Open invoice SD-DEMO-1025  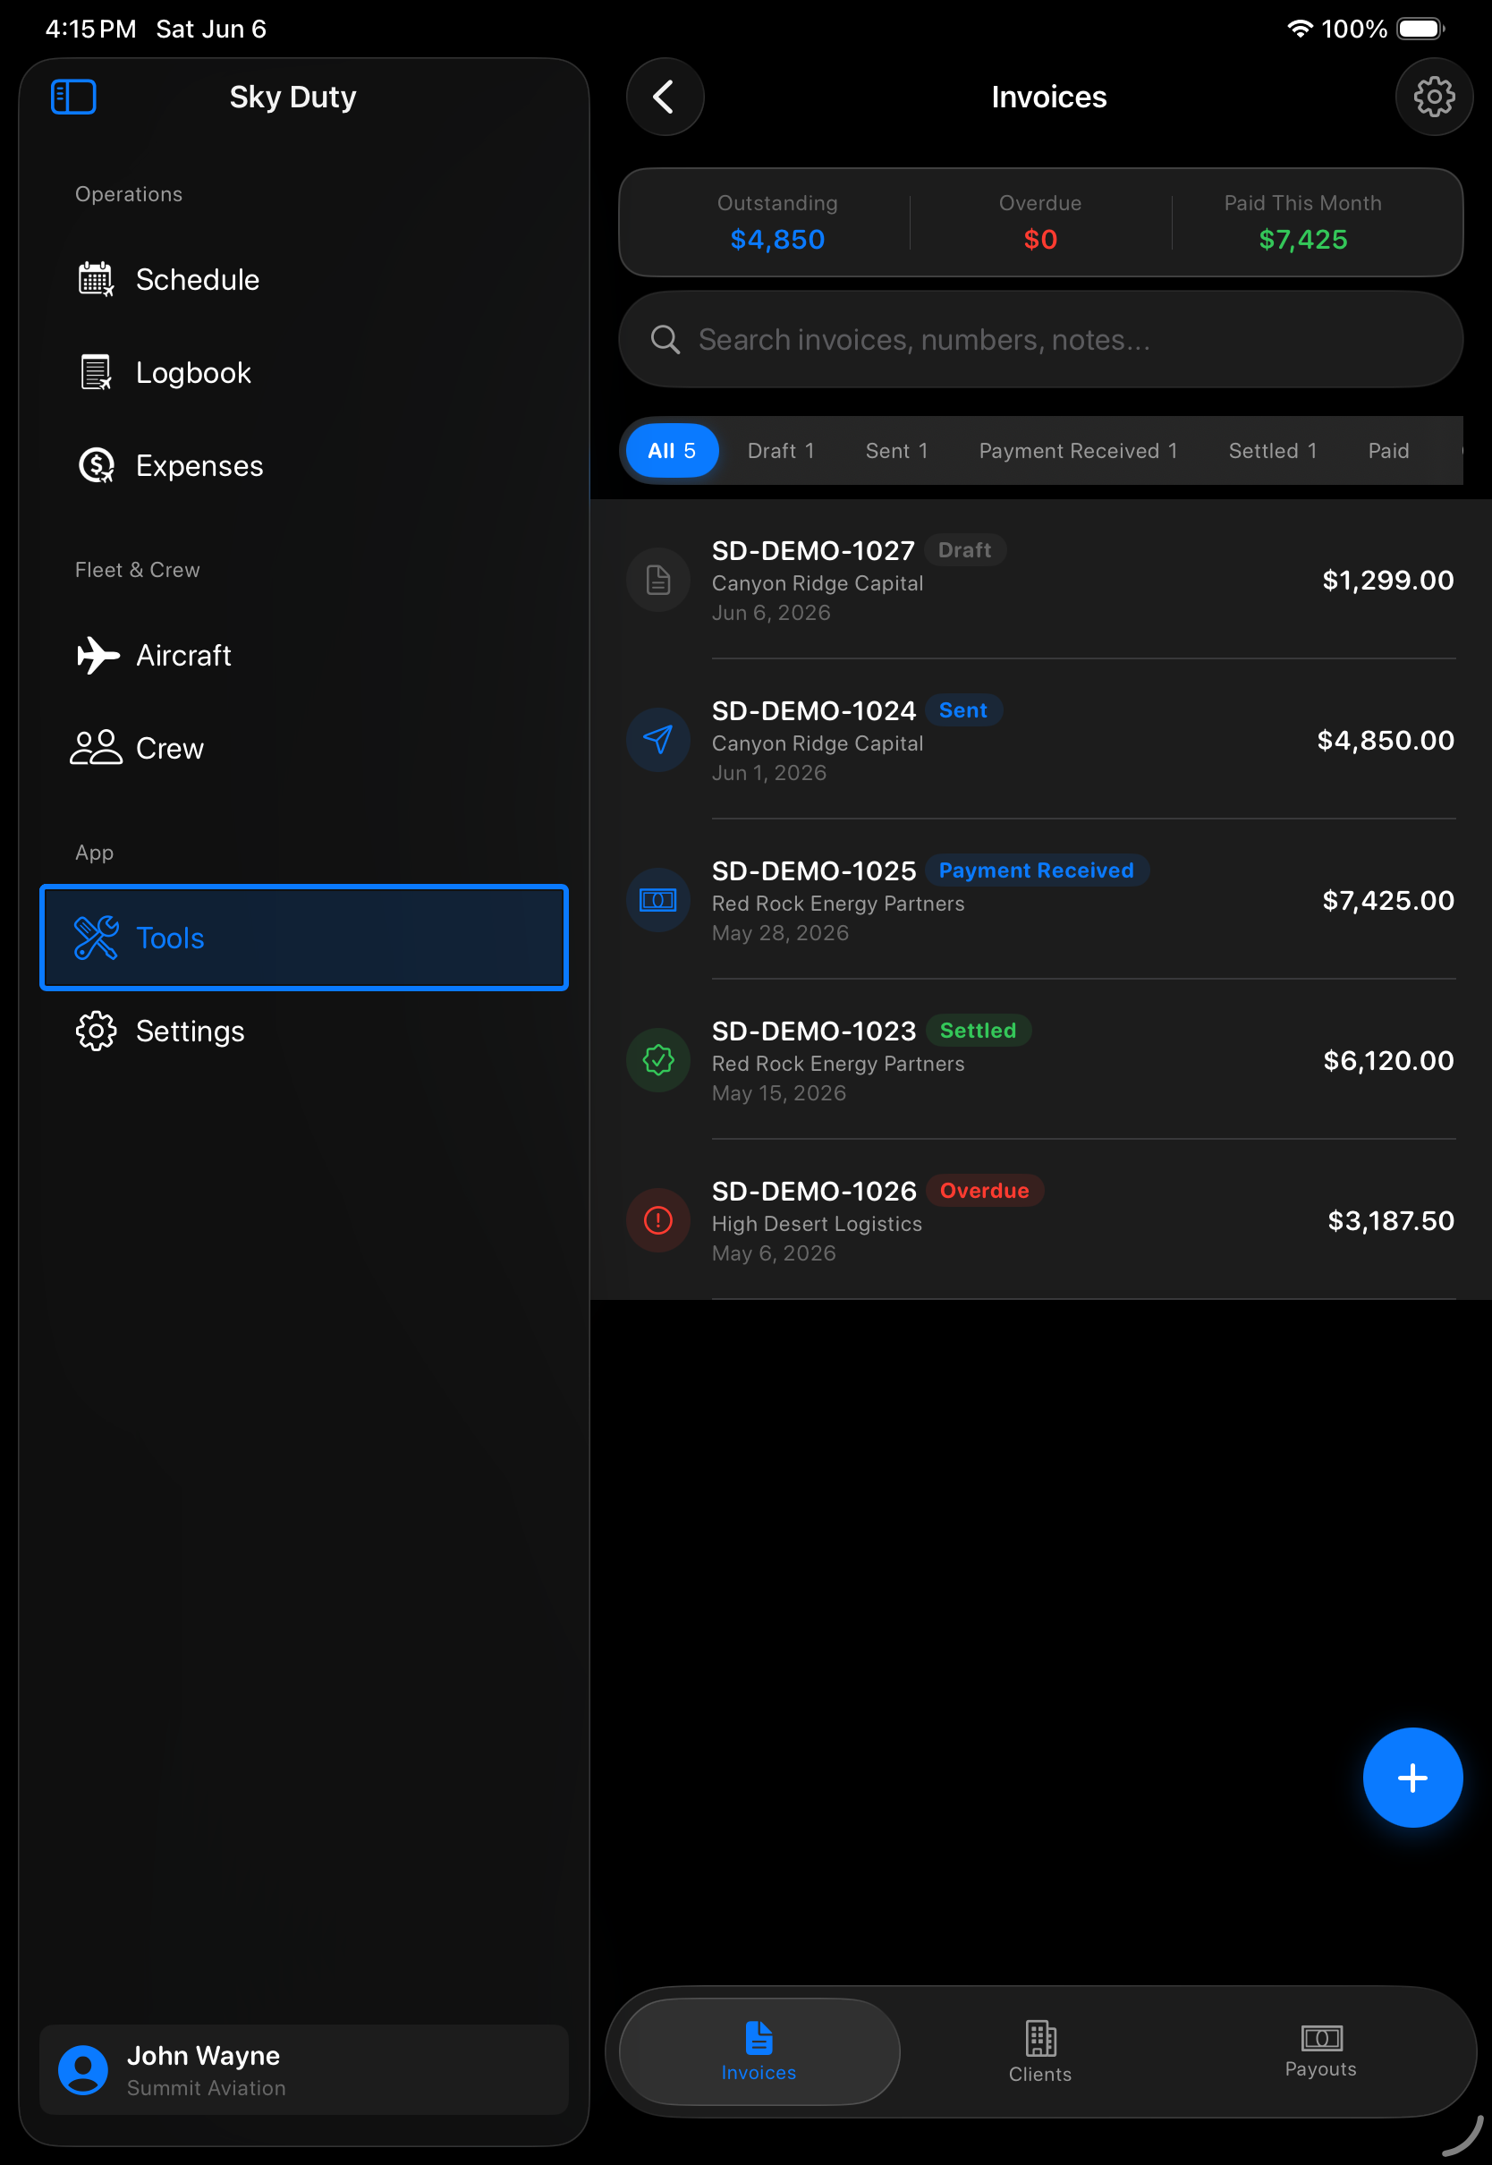(1040, 900)
